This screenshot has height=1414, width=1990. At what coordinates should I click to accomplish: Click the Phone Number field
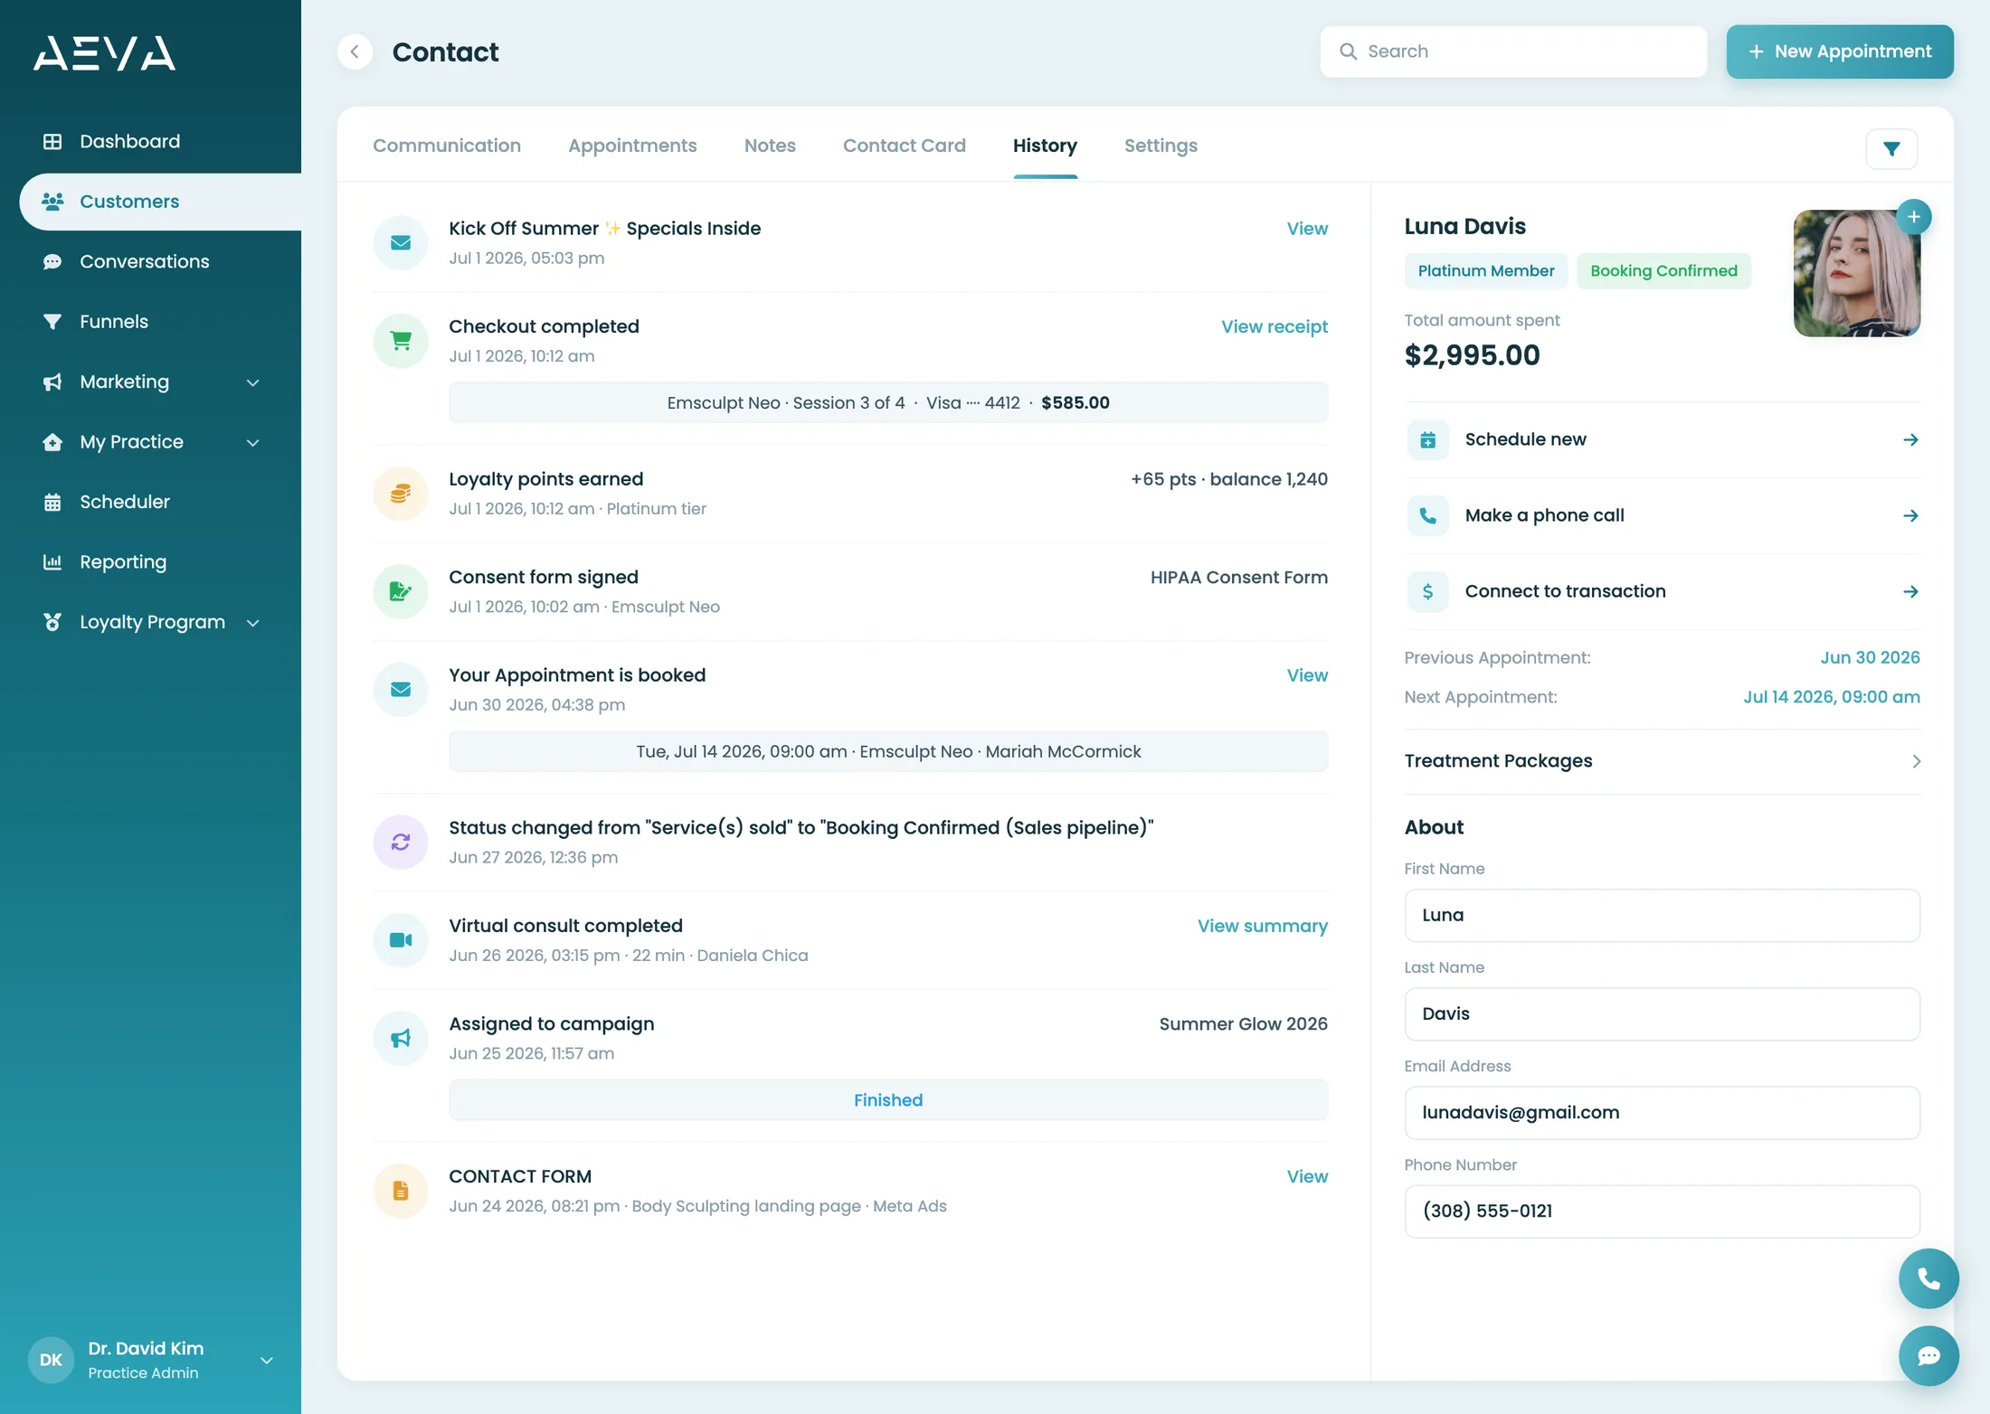tap(1662, 1211)
